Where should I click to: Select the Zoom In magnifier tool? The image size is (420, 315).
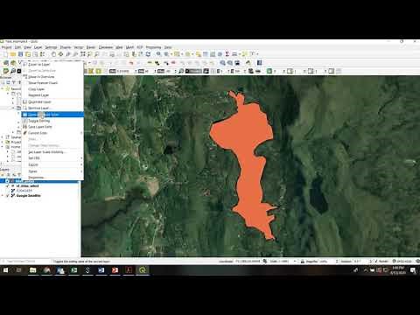tap(68, 54)
